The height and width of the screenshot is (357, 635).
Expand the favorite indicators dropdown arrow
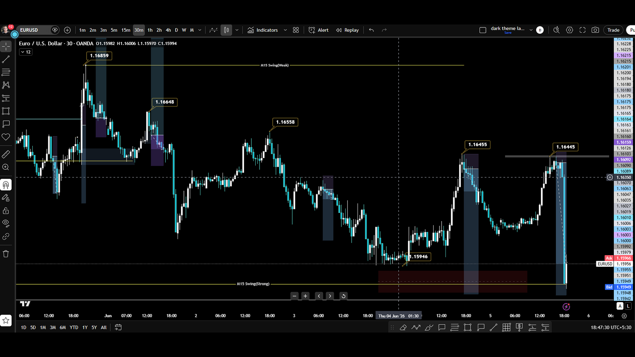click(x=285, y=30)
